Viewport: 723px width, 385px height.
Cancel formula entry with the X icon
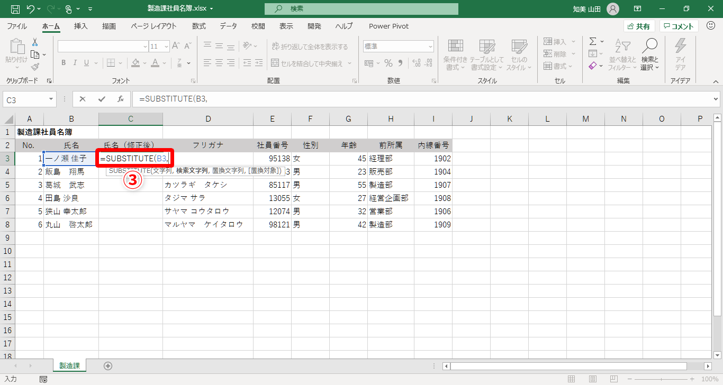click(x=83, y=99)
